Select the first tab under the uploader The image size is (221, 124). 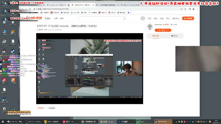pos(156,36)
